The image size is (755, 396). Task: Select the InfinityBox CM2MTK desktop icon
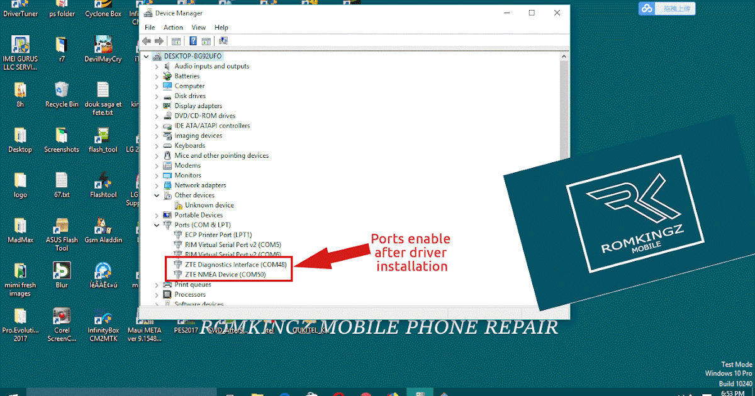pos(103,324)
